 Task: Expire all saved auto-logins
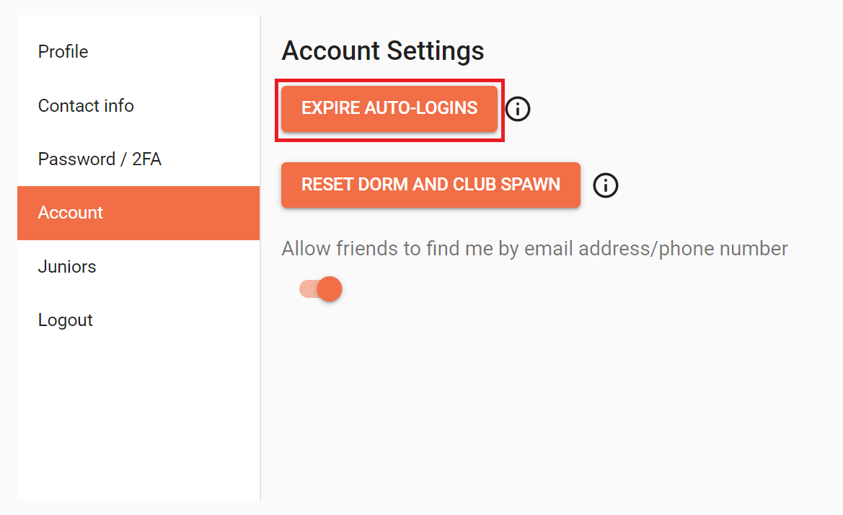pyautogui.click(x=389, y=108)
